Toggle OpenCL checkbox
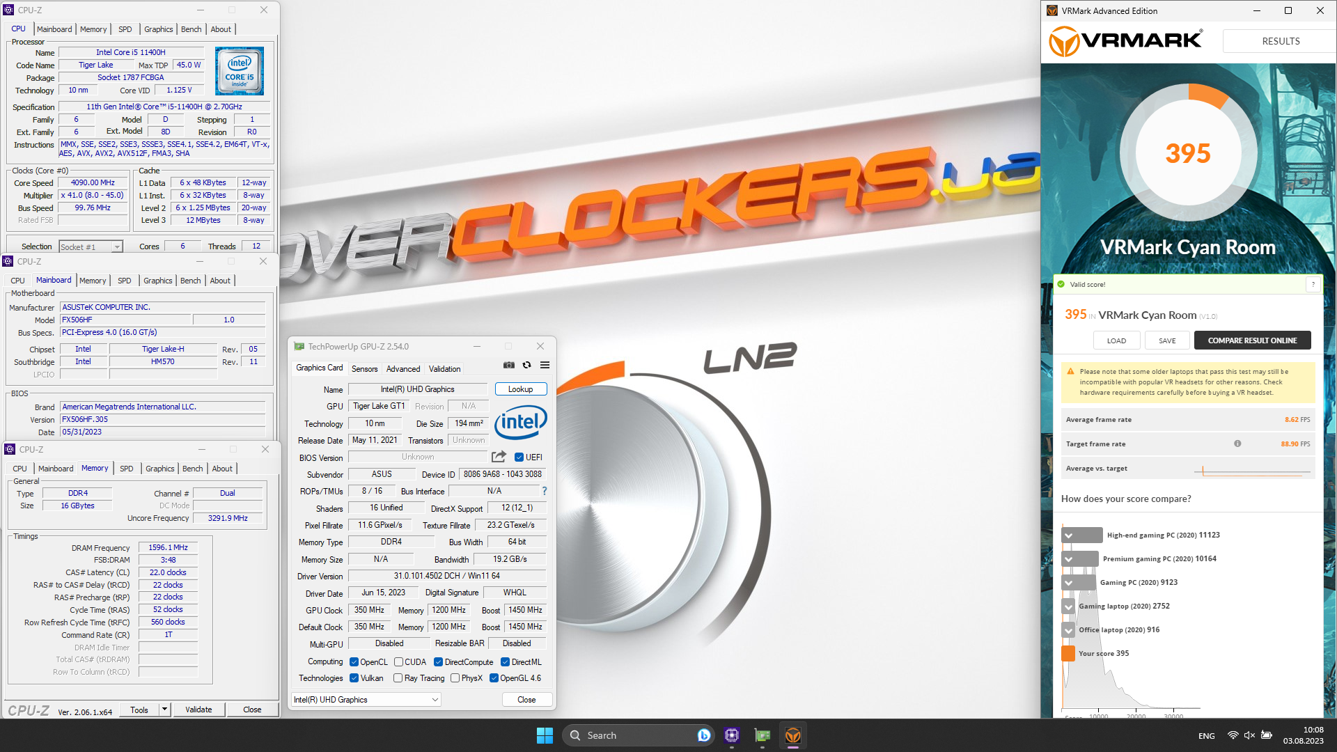 [354, 662]
